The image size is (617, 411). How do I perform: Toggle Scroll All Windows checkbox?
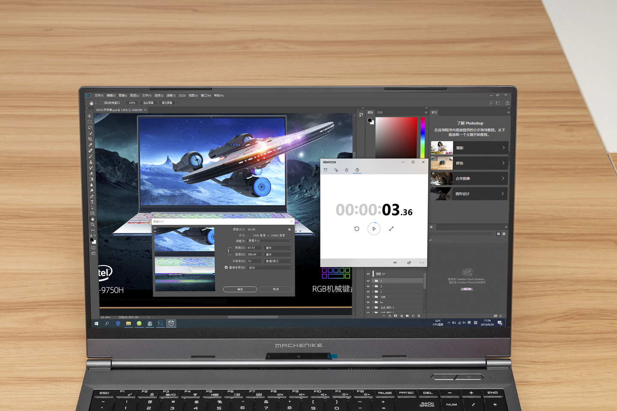101,103
